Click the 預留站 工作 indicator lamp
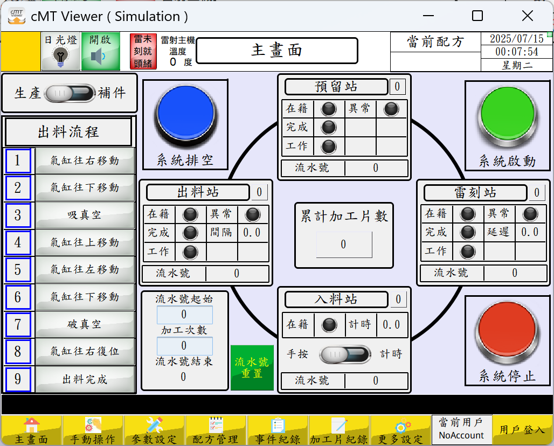This screenshot has height=446, width=554. (x=329, y=147)
